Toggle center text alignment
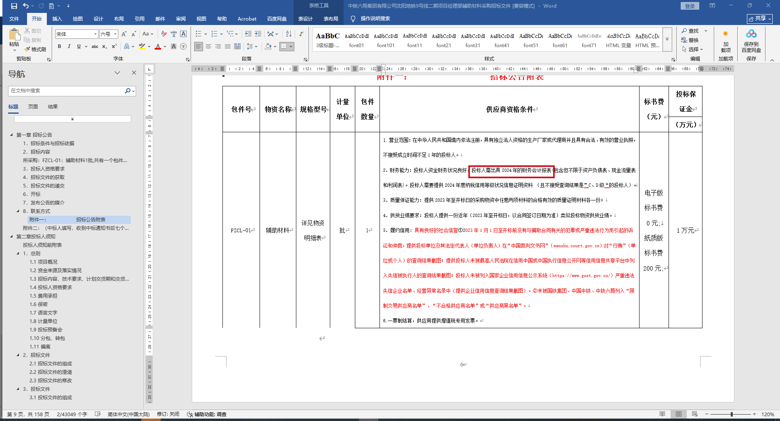This screenshot has height=421, width=780. 208,47
